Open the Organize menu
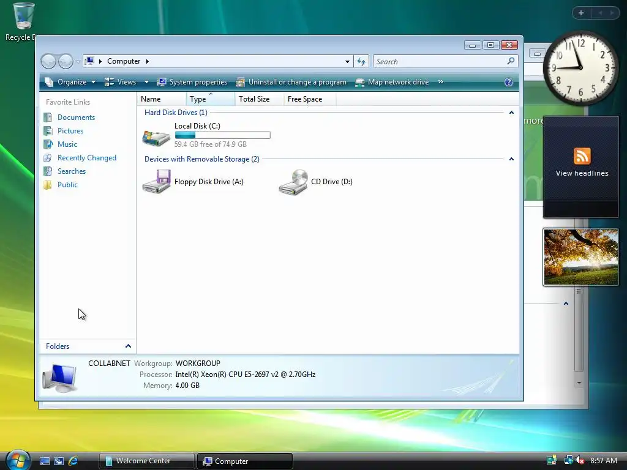627x470 pixels. click(x=70, y=82)
